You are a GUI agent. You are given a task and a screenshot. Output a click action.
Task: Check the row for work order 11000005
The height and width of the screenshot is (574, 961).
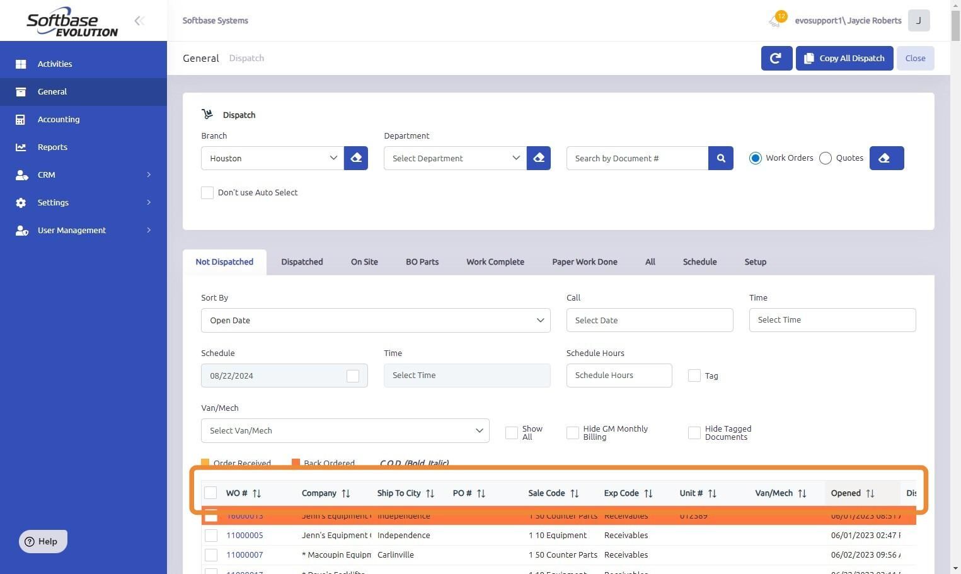click(x=211, y=536)
